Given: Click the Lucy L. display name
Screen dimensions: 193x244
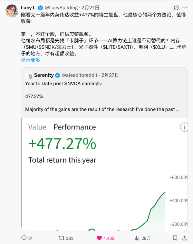Looking at the screenshot, I should pos(29,8).
